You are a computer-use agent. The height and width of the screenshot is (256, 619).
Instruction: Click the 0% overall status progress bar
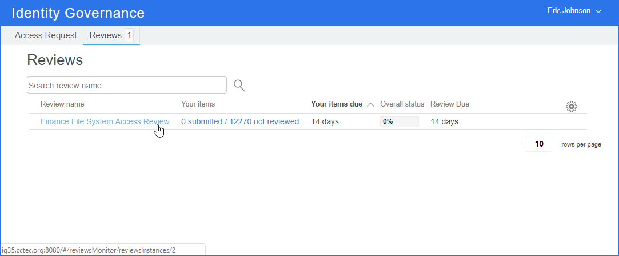[399, 121]
